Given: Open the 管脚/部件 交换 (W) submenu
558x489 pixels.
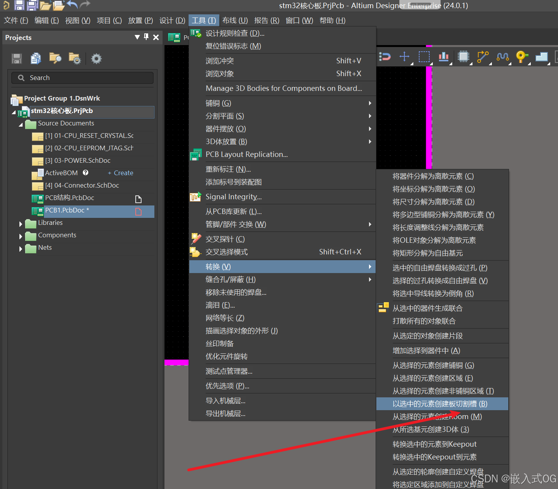Looking at the screenshot, I should [282, 224].
